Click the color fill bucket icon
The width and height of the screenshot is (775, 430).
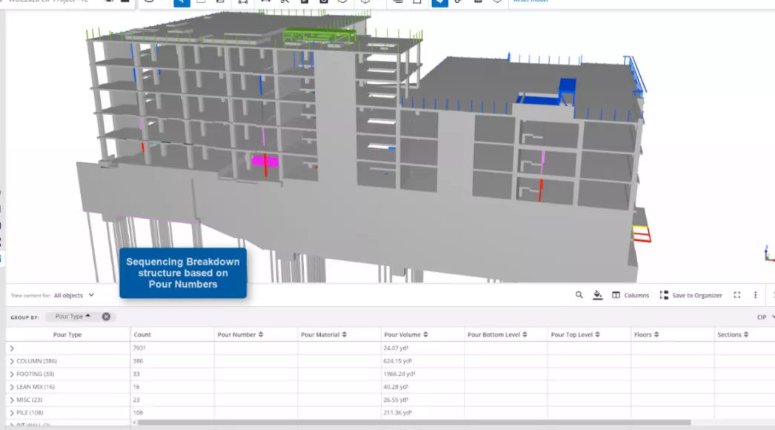598,295
